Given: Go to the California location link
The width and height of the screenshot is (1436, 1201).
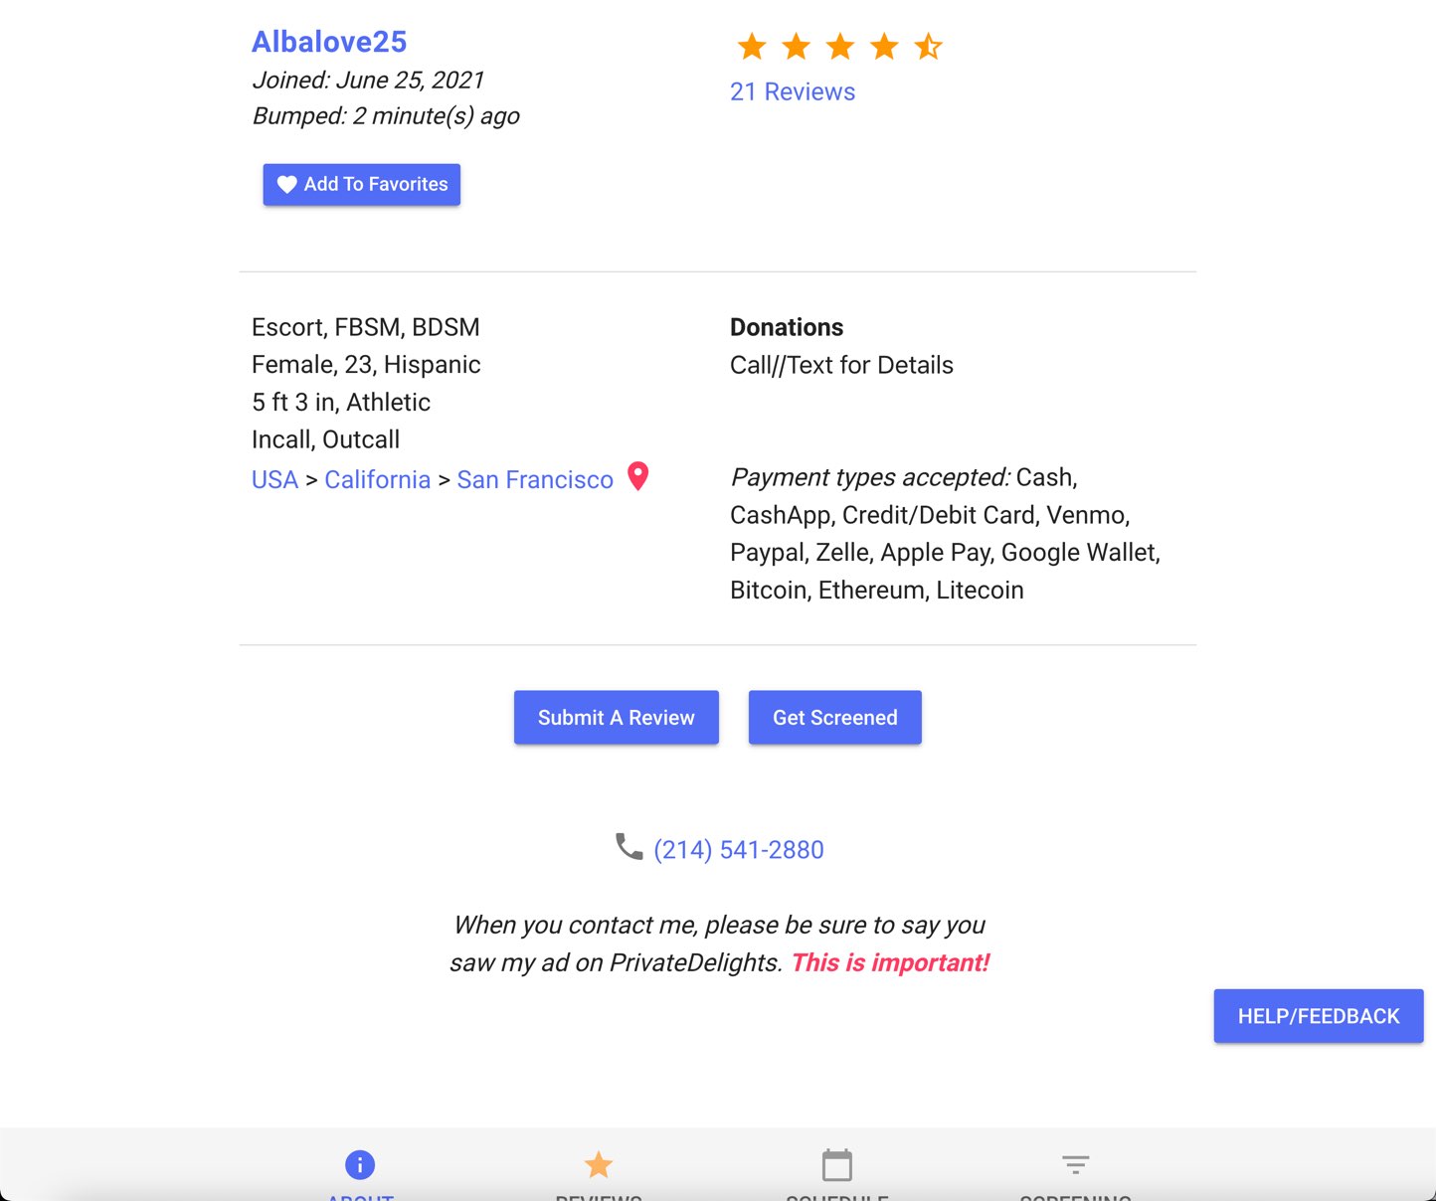Looking at the screenshot, I should [378, 480].
